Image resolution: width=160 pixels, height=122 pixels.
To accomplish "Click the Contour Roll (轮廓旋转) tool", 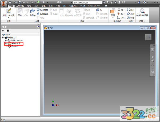I will click(42, 14).
